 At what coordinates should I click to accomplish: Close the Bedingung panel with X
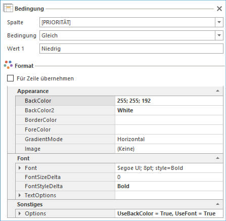tap(219, 9)
